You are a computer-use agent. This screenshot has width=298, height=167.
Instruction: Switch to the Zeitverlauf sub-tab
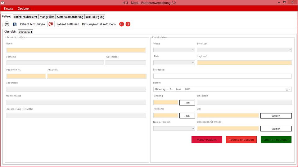[25, 32]
